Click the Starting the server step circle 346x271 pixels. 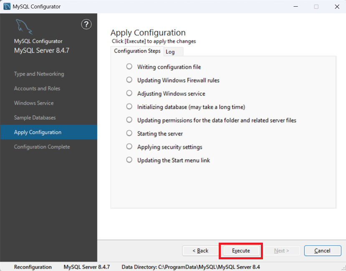click(129, 133)
